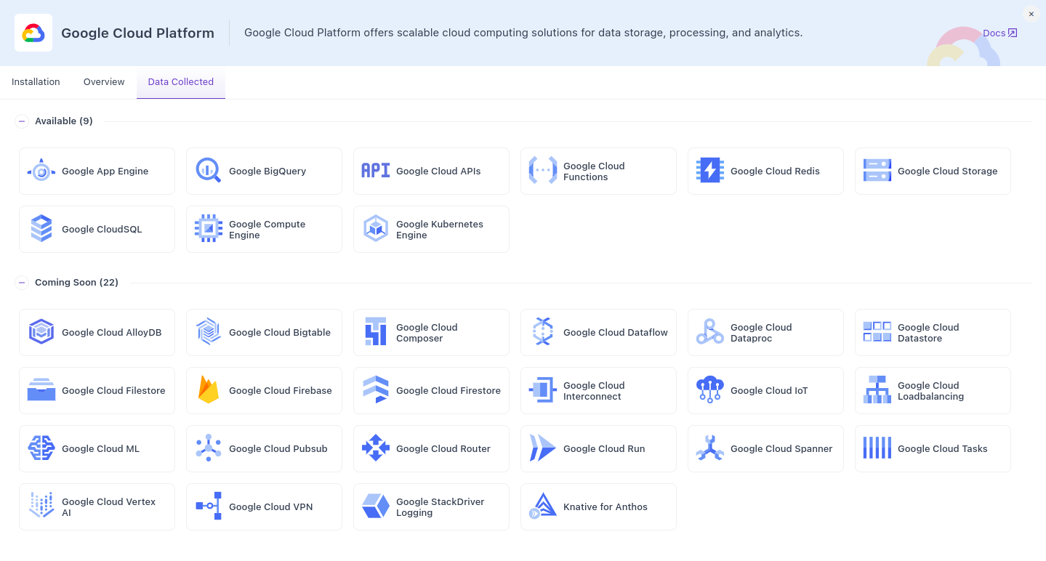The height and width of the screenshot is (561, 1046).
Task: Select the Google Cloud Vertex AI tile
Action: [x=97, y=506]
